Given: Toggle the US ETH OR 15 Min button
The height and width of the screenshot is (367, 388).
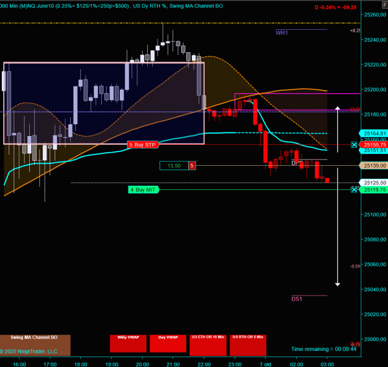Looking at the screenshot, I should pyautogui.click(x=208, y=345).
